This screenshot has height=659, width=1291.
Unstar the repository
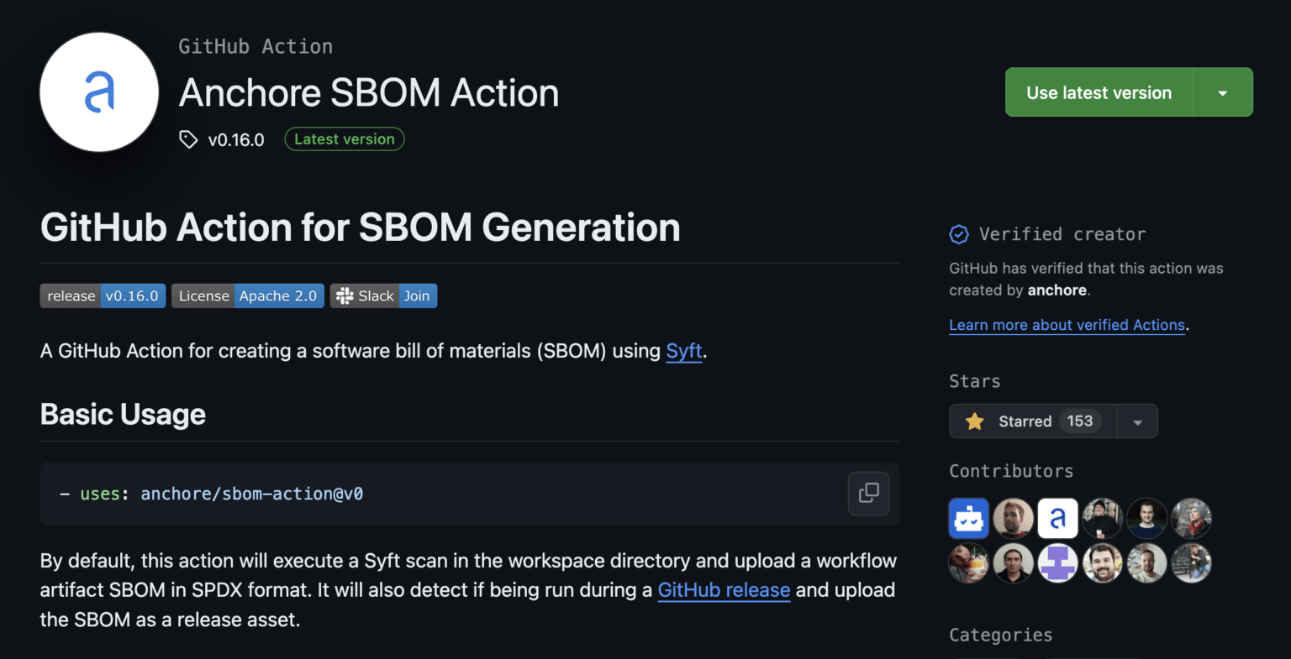tap(1025, 421)
